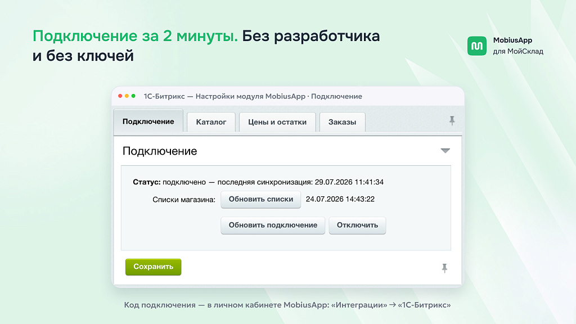Open the Каталог tab
The width and height of the screenshot is (576, 324).
click(x=211, y=122)
